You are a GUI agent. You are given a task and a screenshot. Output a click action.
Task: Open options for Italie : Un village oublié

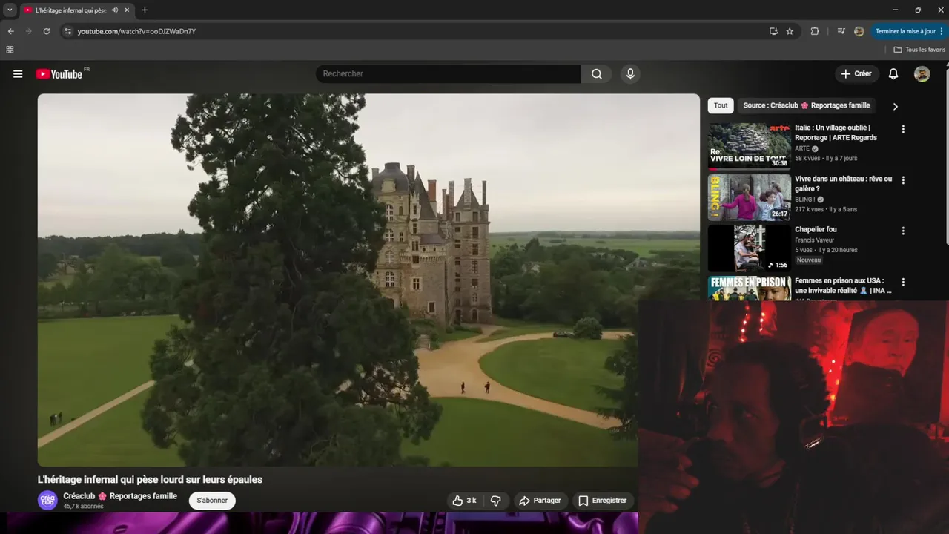tap(903, 129)
